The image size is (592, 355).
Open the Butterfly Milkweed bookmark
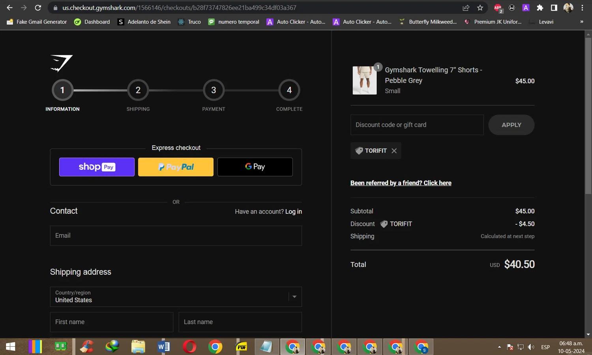pyautogui.click(x=428, y=22)
